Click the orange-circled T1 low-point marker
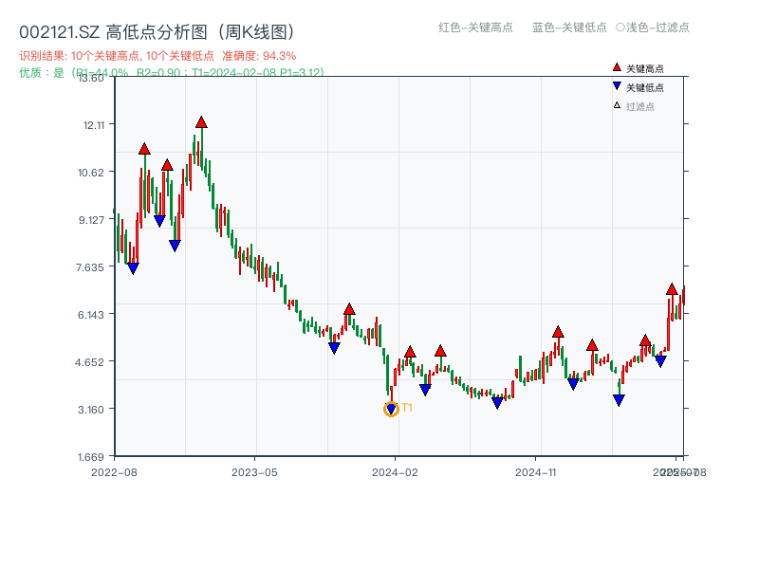This screenshot has width=759, height=569. (391, 408)
